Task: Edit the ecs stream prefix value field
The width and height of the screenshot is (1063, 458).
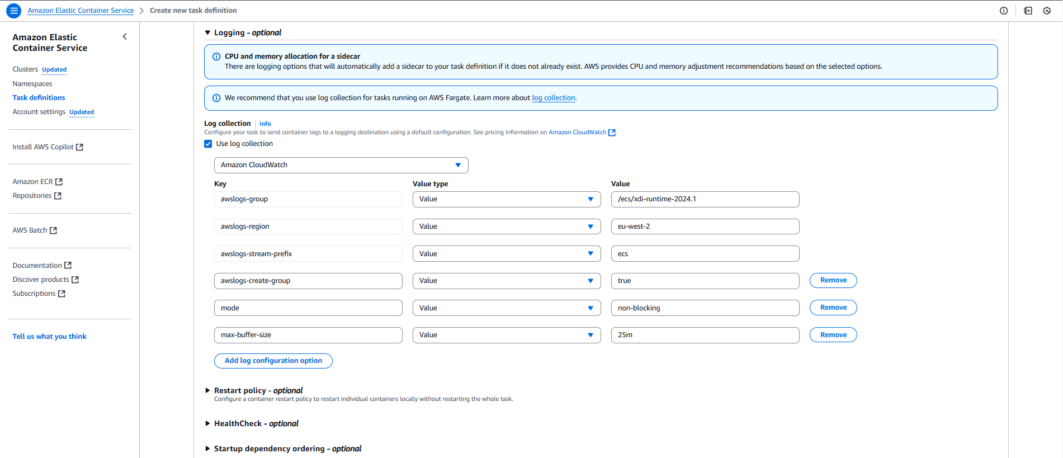Action: coord(705,254)
